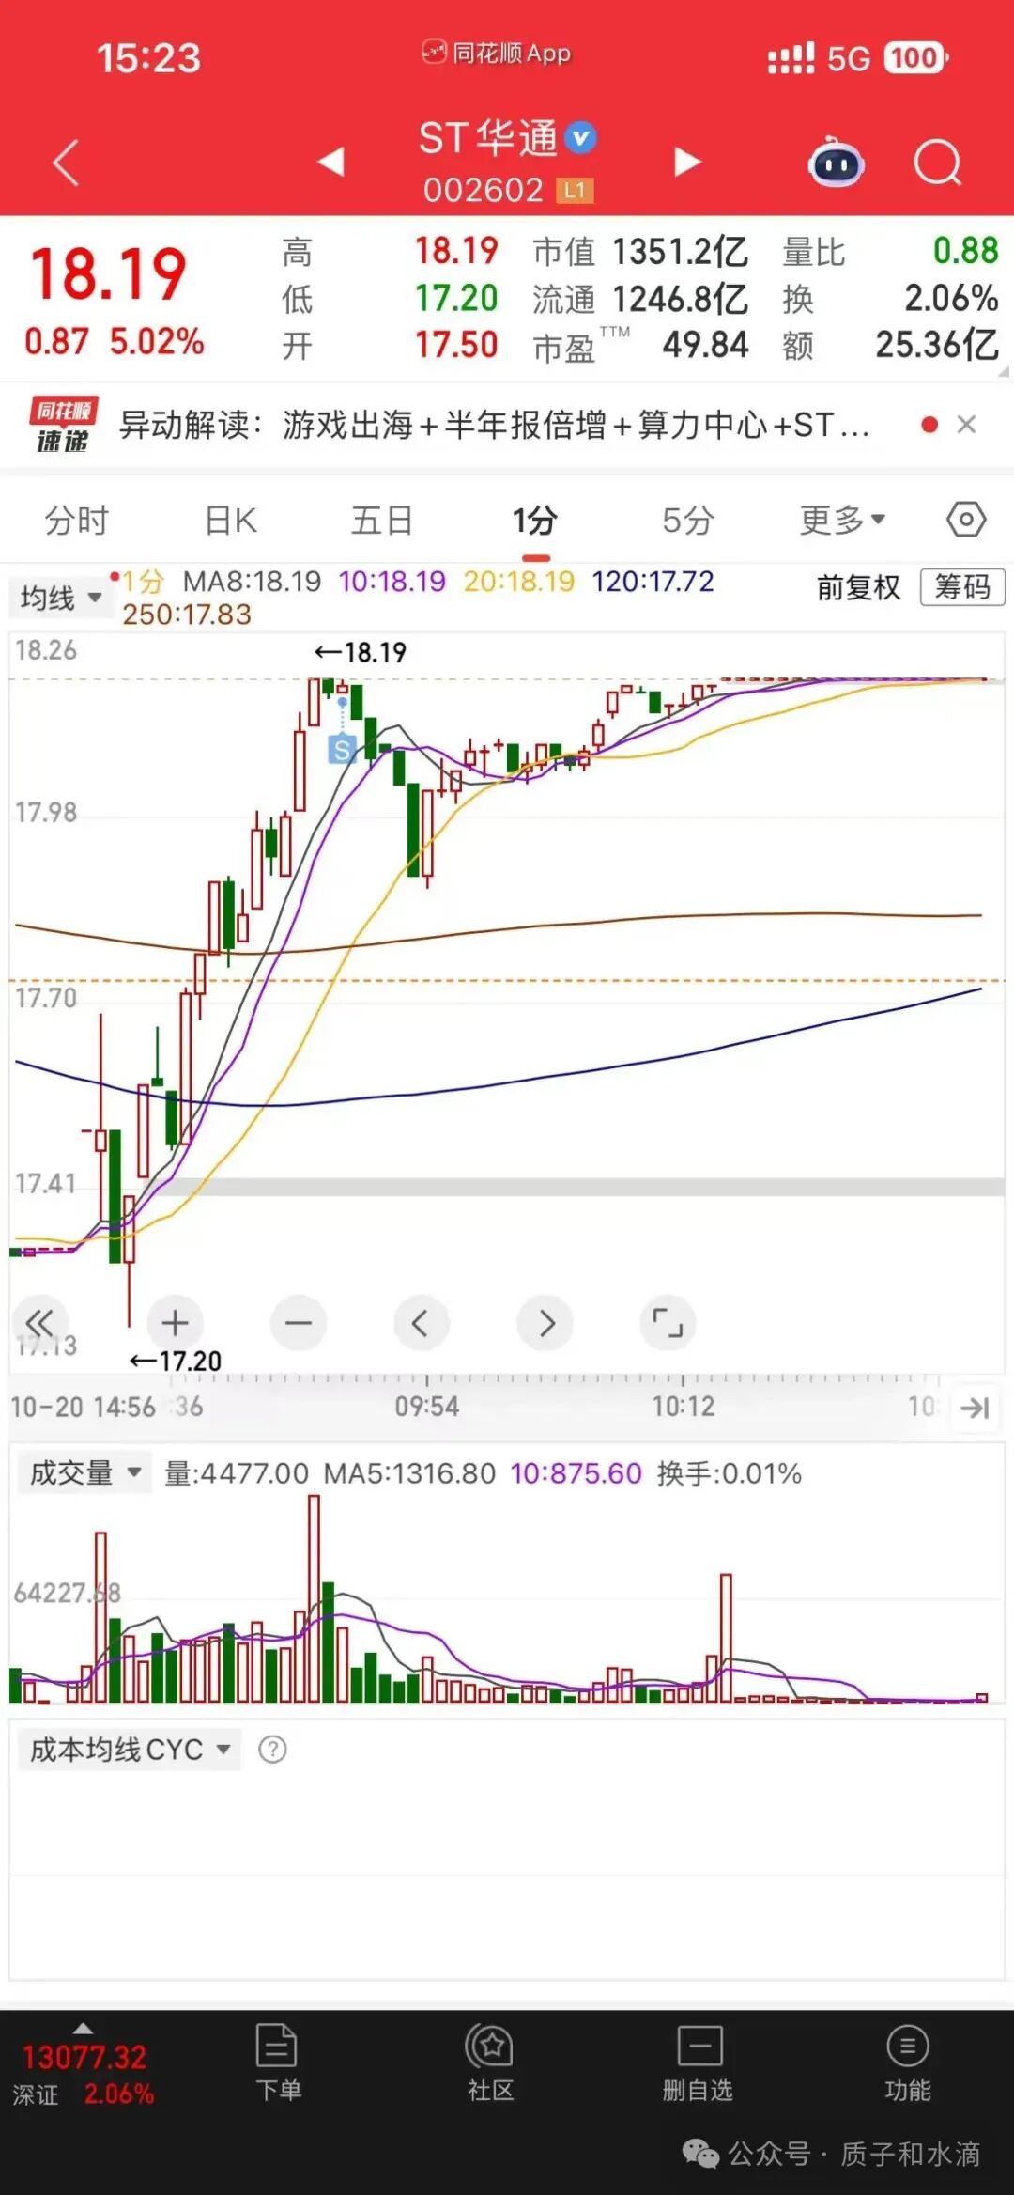
Task: Open 均线 indicator dropdown
Action: (61, 598)
